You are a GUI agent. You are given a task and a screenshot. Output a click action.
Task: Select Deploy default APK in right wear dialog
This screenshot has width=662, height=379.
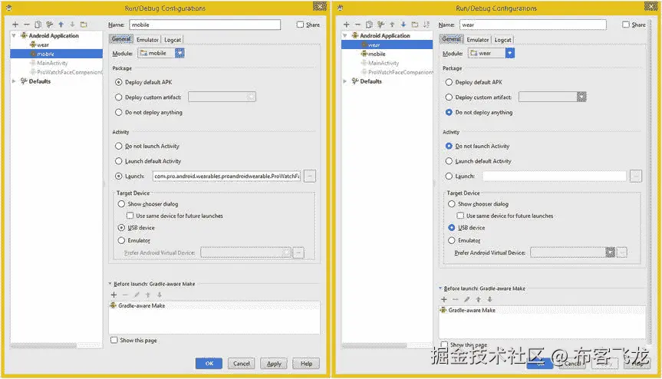point(449,82)
